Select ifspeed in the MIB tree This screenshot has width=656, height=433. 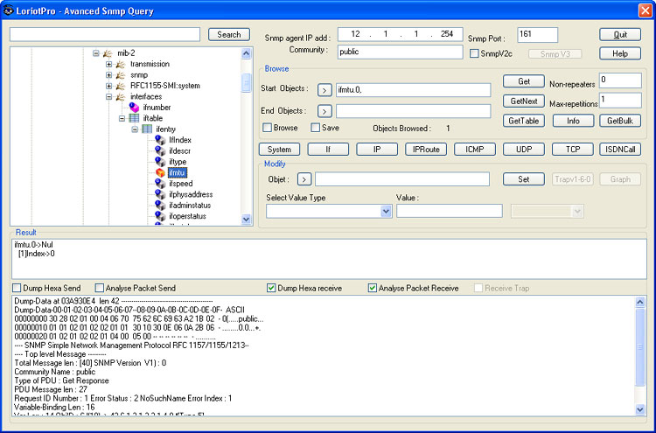point(181,184)
